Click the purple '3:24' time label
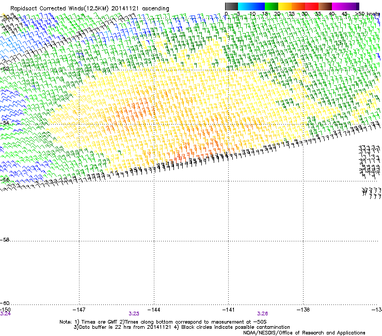 (5, 314)
